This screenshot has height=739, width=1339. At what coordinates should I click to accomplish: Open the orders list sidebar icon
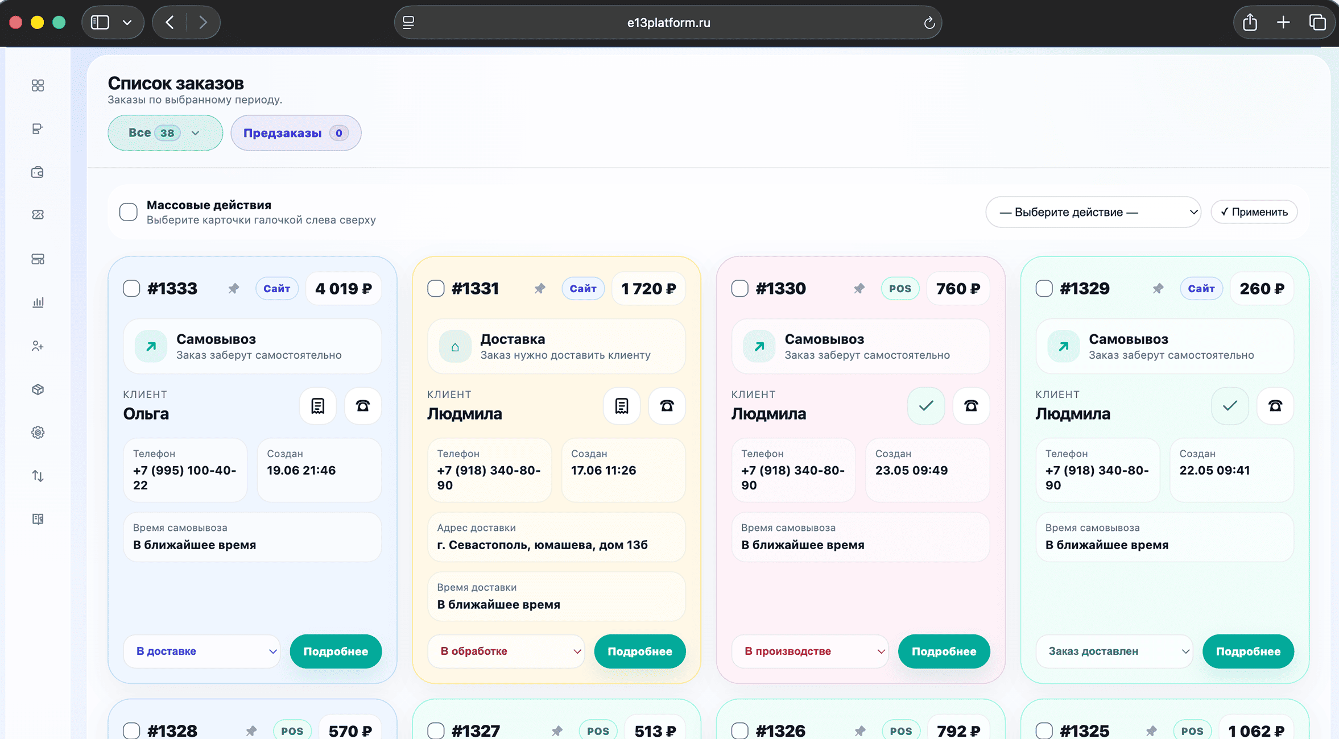tap(38, 129)
